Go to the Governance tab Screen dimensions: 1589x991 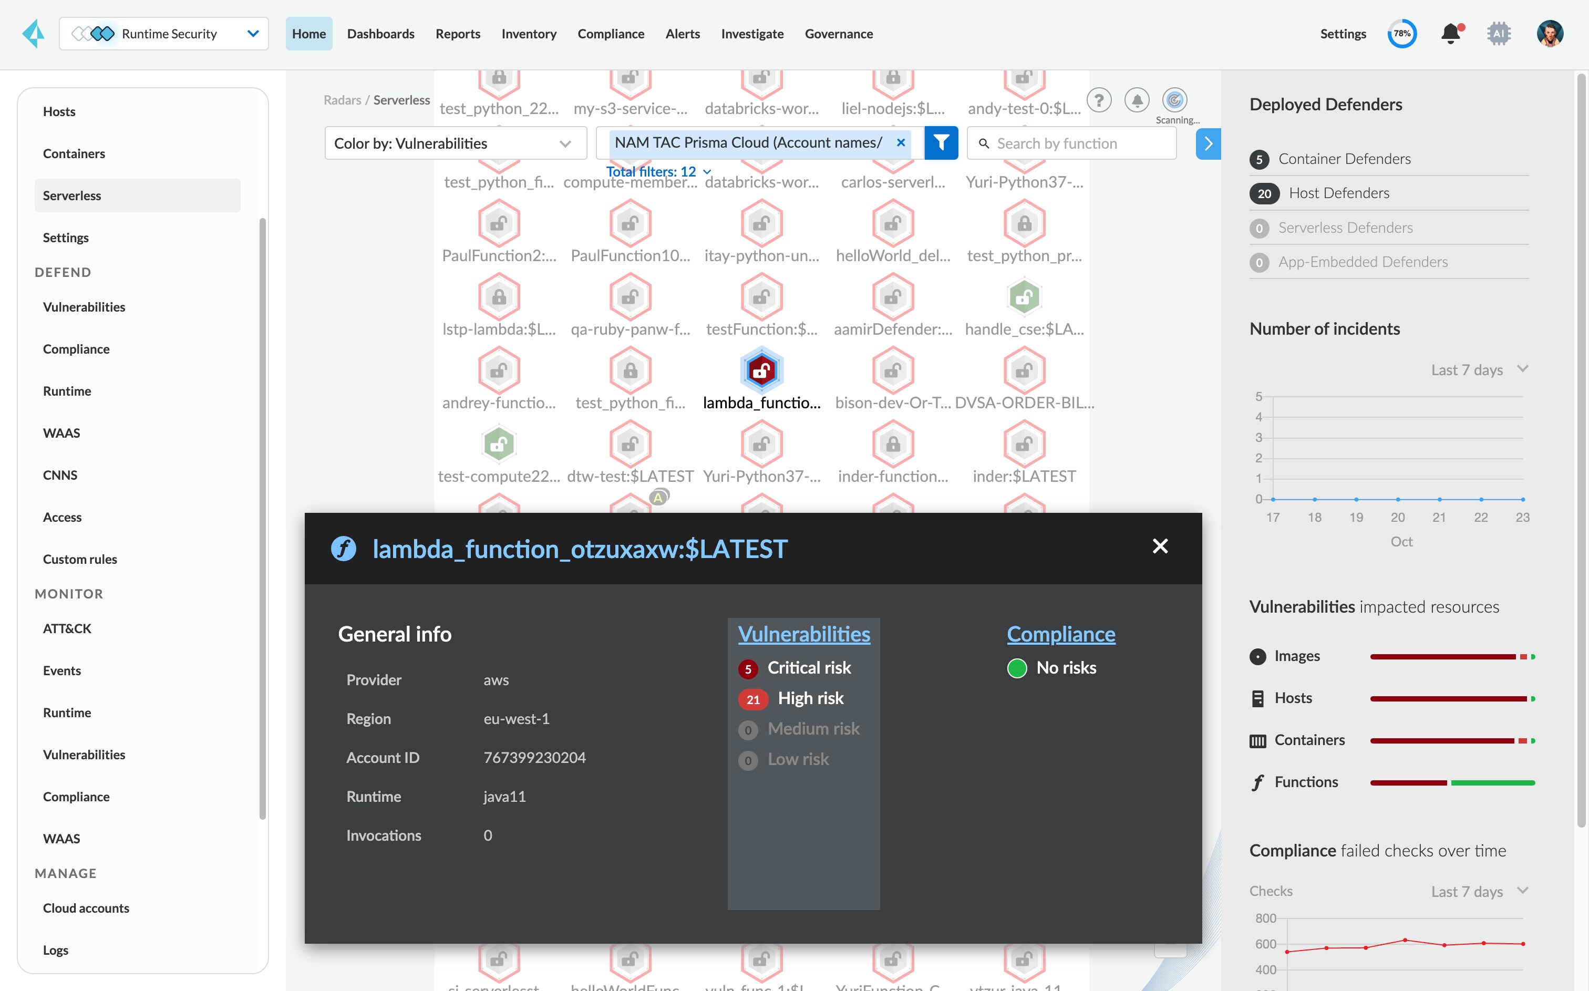click(x=838, y=34)
